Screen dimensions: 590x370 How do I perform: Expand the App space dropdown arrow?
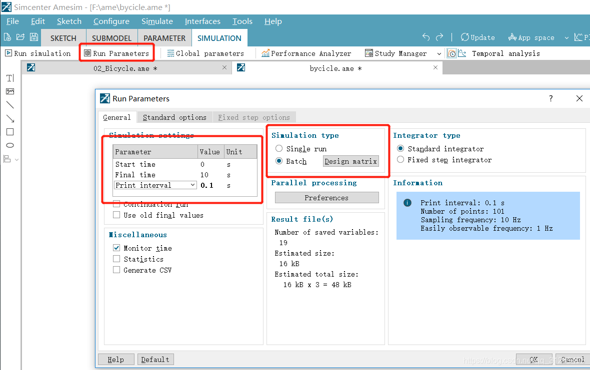(x=566, y=37)
